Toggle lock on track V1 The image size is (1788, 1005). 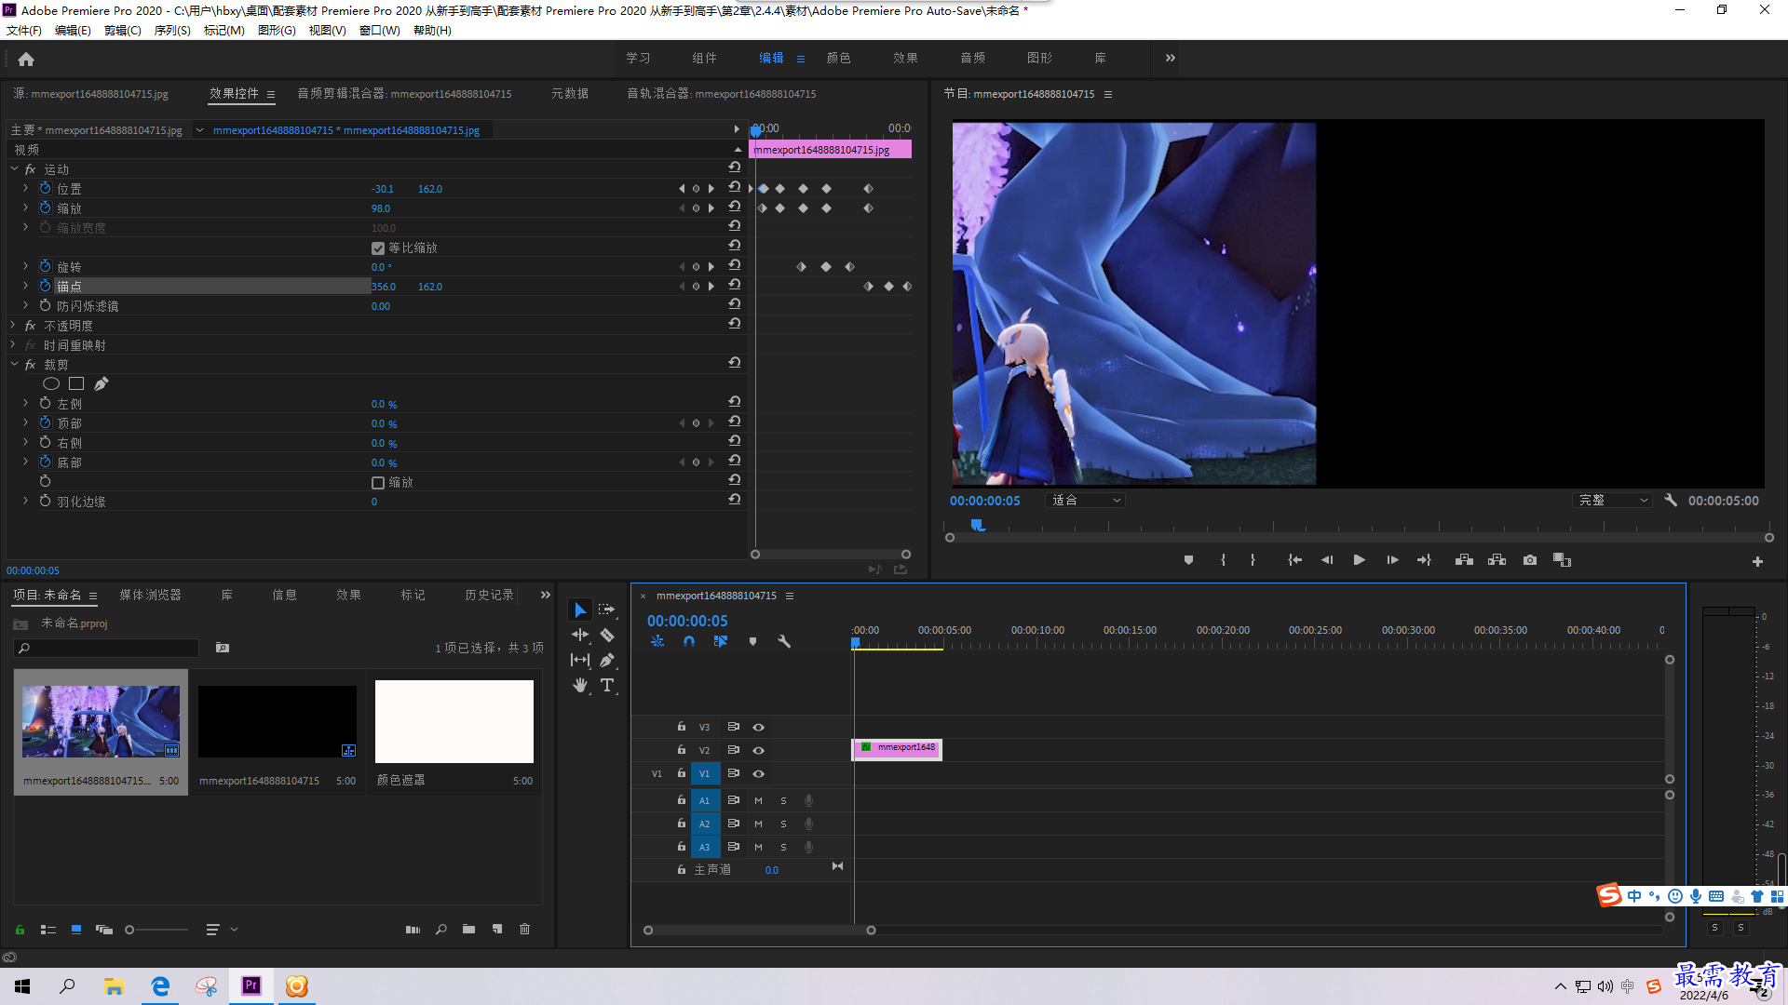click(x=682, y=773)
